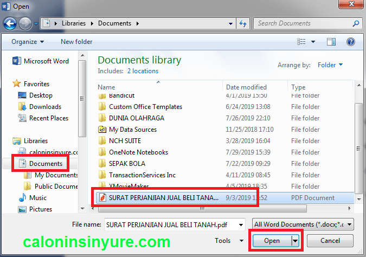Show the preview pane
Image resolution: width=366 pixels, height=257 pixels.
tap(331, 42)
